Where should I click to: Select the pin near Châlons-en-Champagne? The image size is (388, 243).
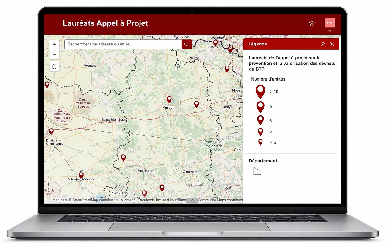pos(51,132)
